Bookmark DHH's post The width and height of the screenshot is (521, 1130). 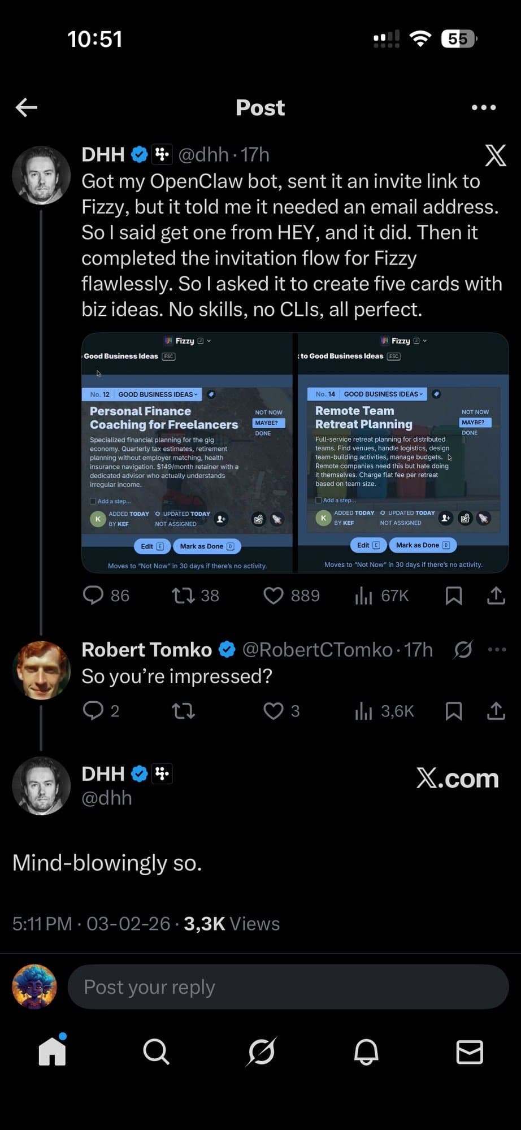pos(454,596)
